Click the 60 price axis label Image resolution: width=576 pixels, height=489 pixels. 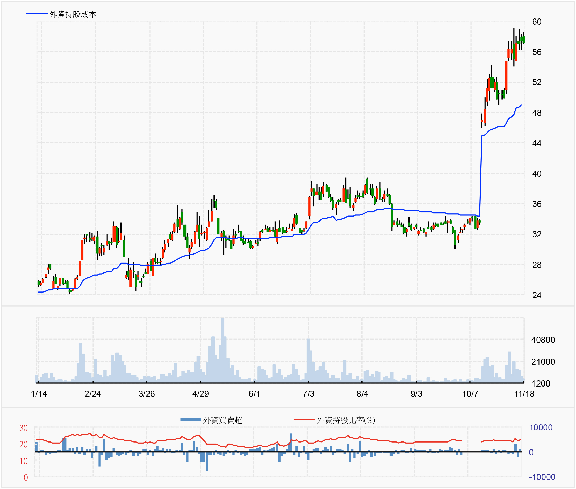point(537,22)
